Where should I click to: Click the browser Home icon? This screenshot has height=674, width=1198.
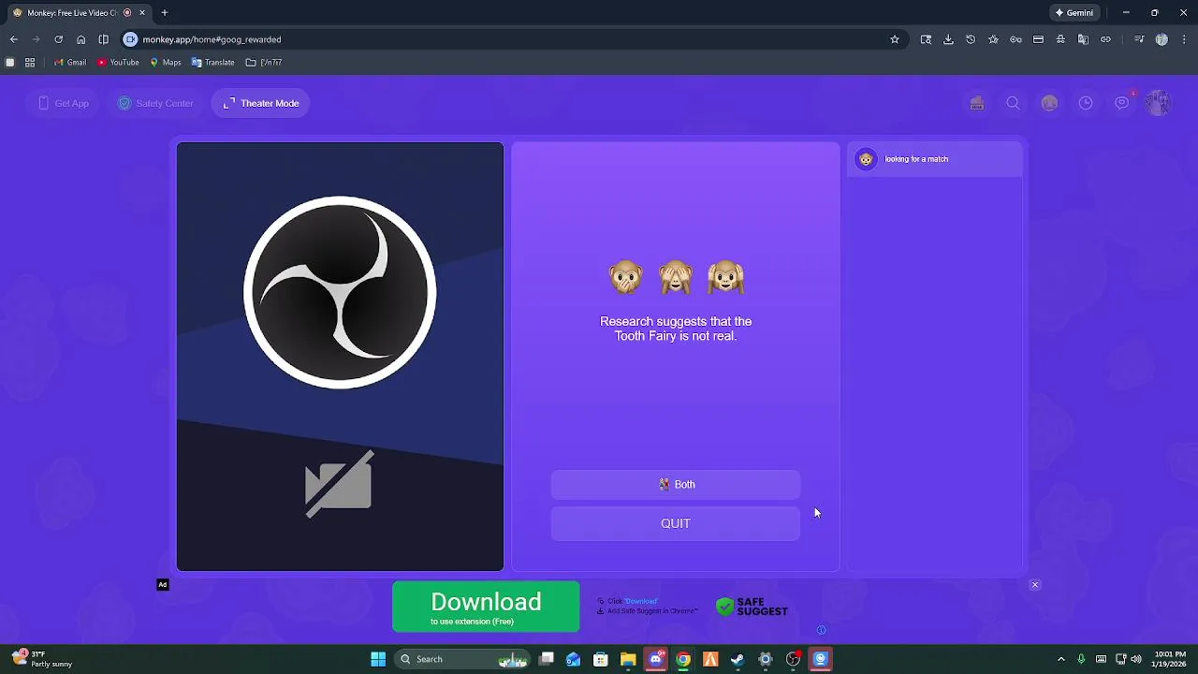click(80, 39)
